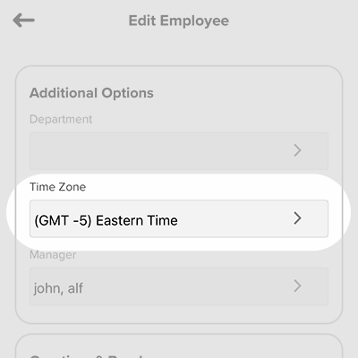
Task: Tap the chevron beside john, alf
Action: pyautogui.click(x=297, y=286)
